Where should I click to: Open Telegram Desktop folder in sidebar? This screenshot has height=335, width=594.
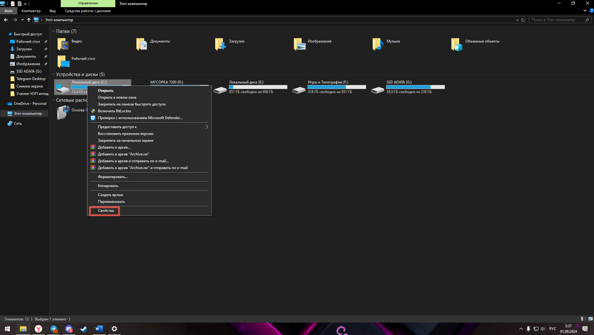28,79
